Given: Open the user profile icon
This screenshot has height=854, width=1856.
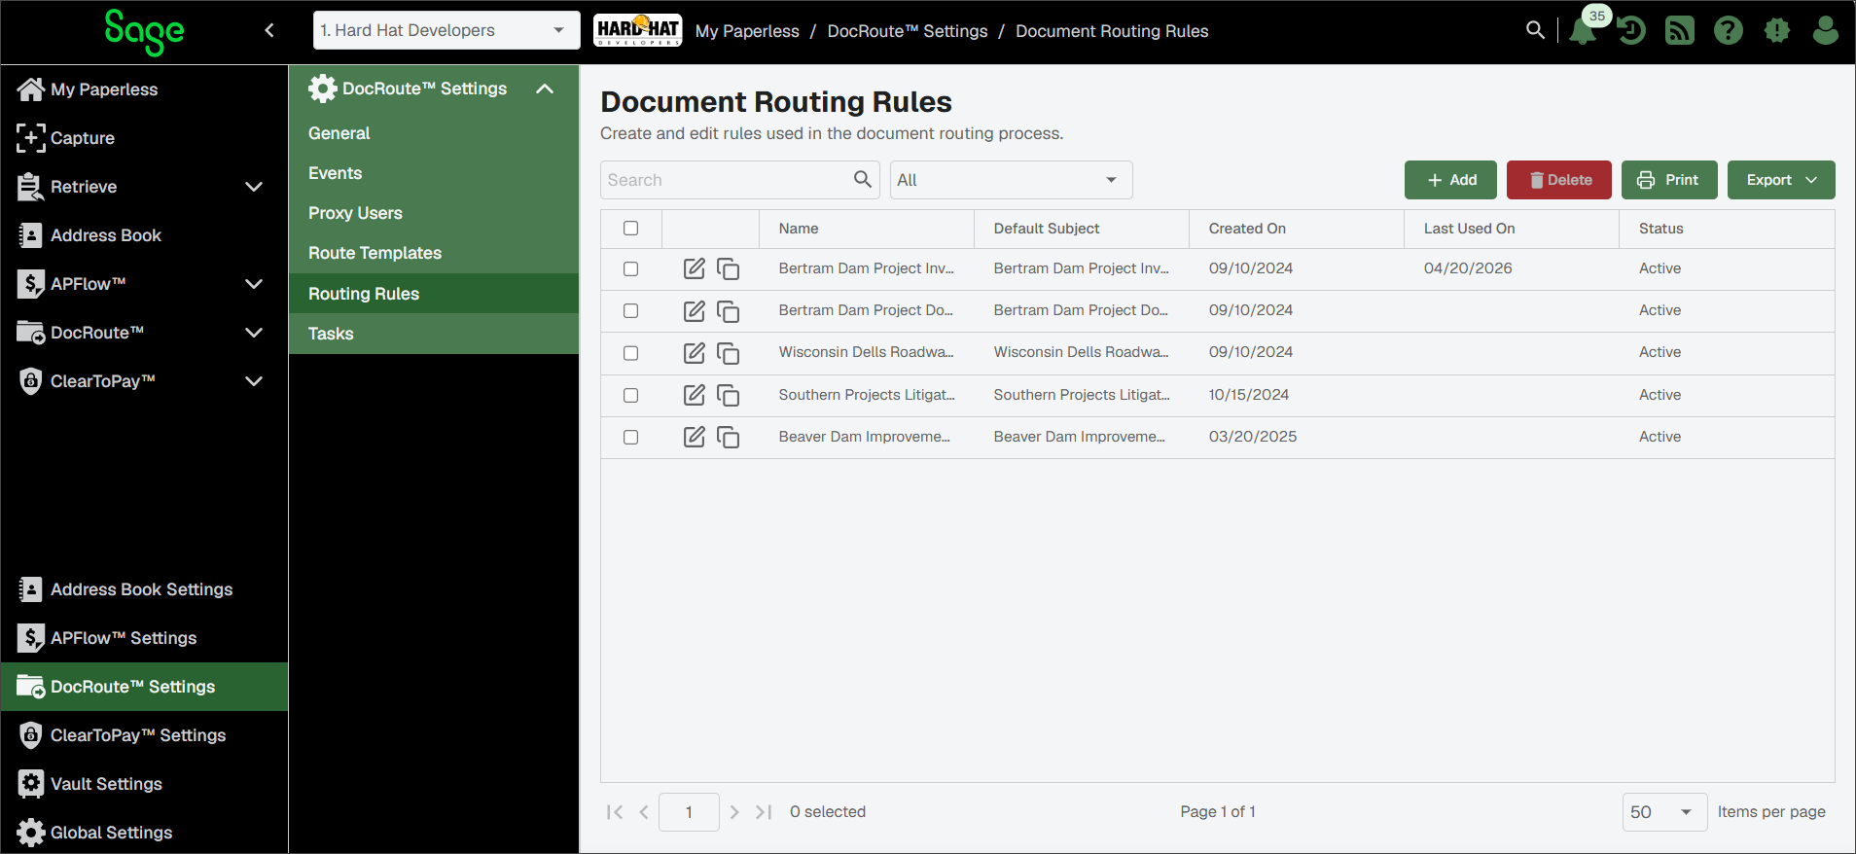Looking at the screenshot, I should coord(1826,31).
